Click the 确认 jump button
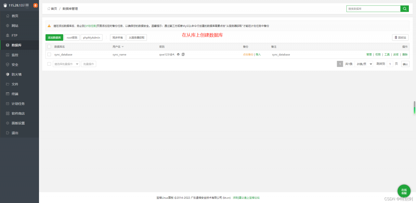The image size is (416, 203). 405,64
